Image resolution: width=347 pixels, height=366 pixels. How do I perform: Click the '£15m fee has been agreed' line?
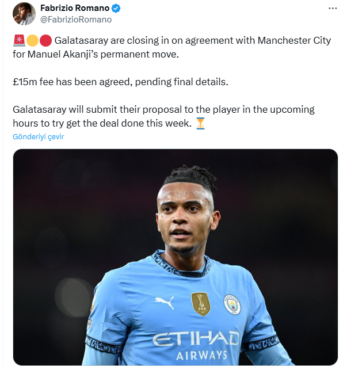120,82
